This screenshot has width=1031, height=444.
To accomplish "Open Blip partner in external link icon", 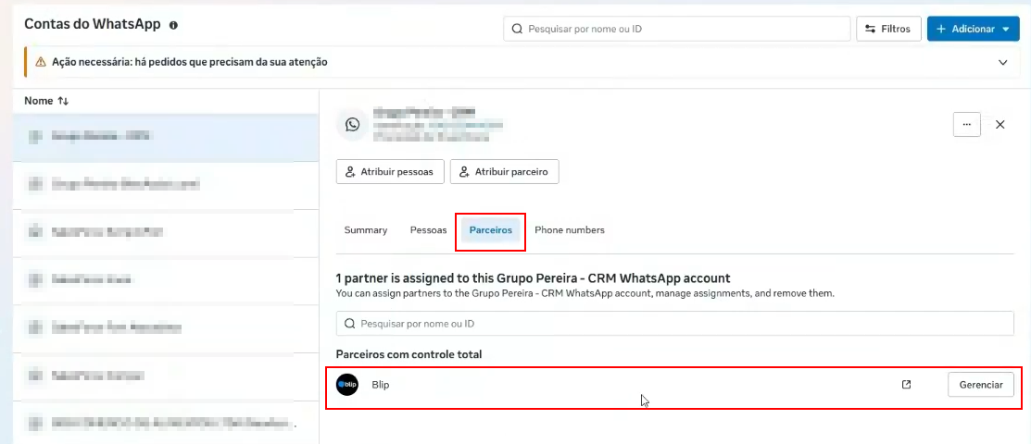I will pos(906,385).
